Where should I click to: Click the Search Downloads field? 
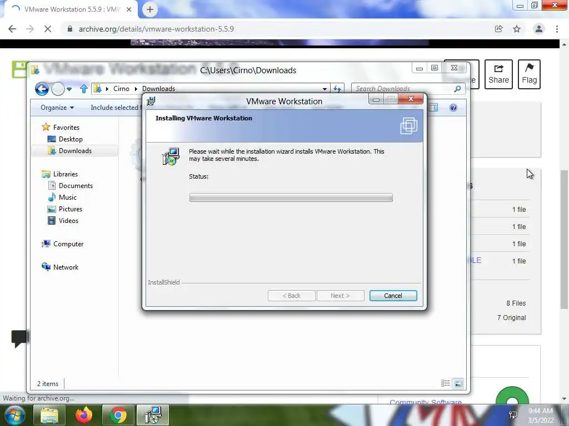click(403, 89)
